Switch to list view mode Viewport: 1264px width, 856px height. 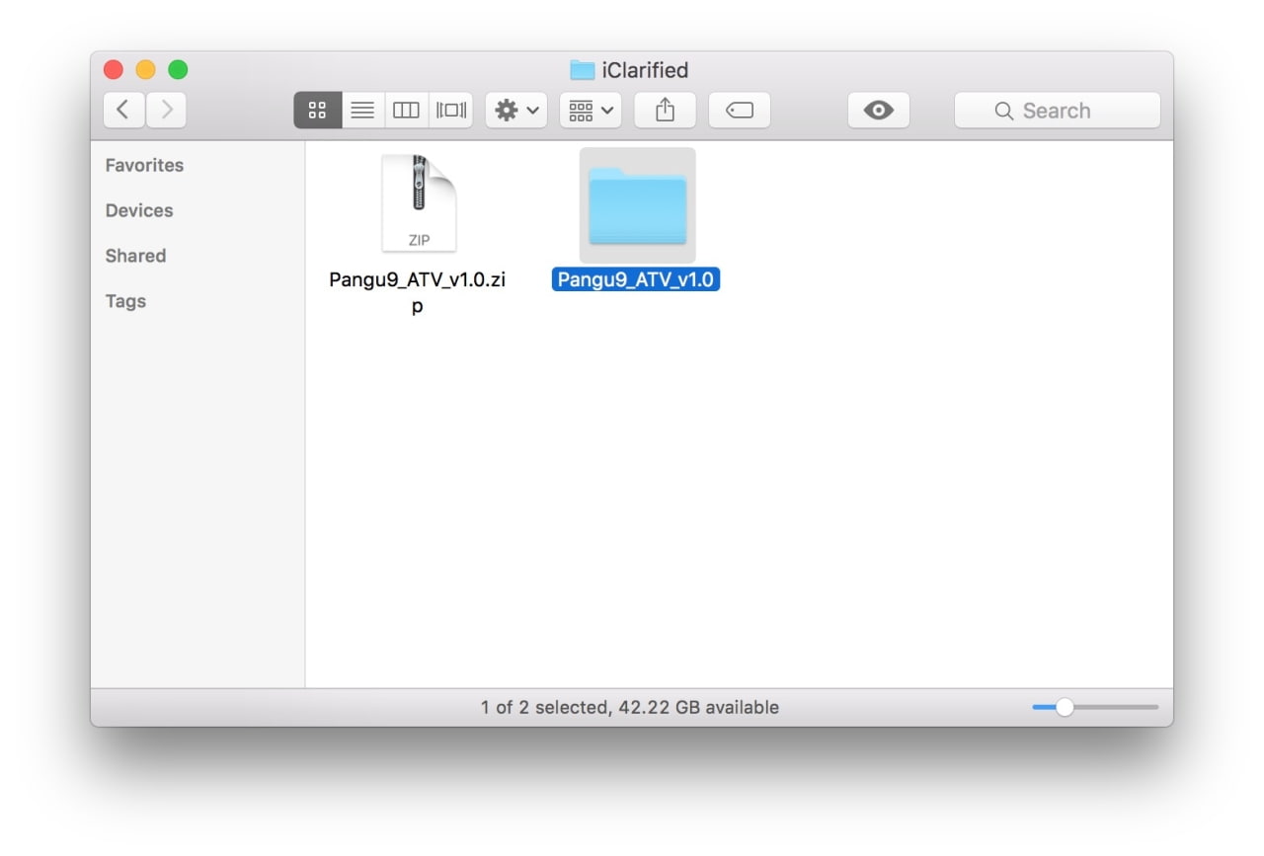[362, 111]
